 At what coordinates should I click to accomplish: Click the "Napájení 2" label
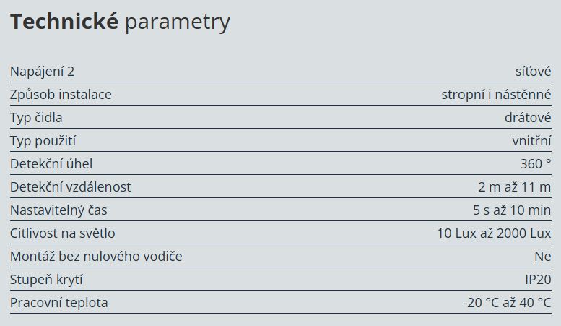pyautogui.click(x=42, y=71)
